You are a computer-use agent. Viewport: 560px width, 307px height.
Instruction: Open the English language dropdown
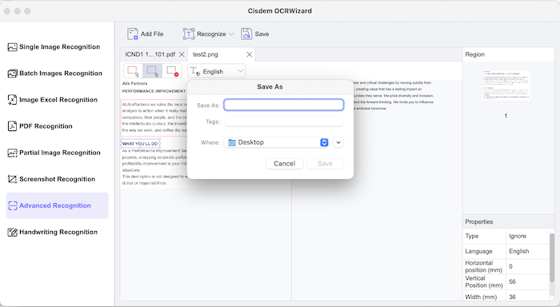[217, 71]
